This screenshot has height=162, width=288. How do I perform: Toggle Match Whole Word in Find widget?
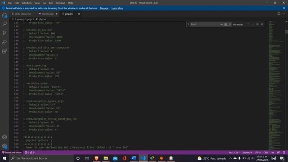coord(225,24)
